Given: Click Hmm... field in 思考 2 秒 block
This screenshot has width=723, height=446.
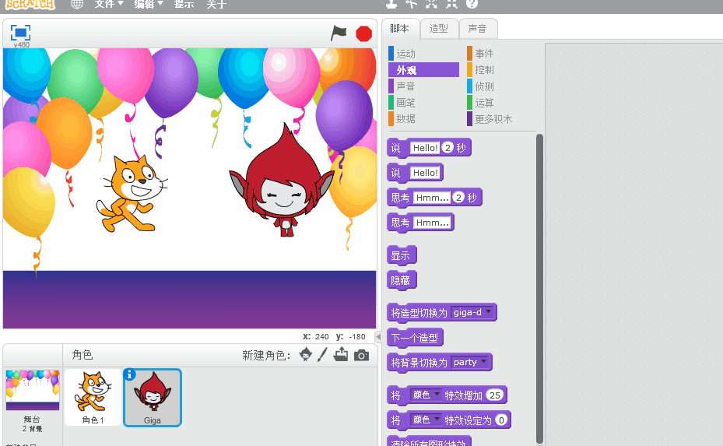Looking at the screenshot, I should [432, 198].
